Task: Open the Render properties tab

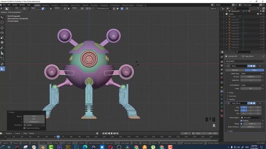Action: pyautogui.click(x=222, y=62)
